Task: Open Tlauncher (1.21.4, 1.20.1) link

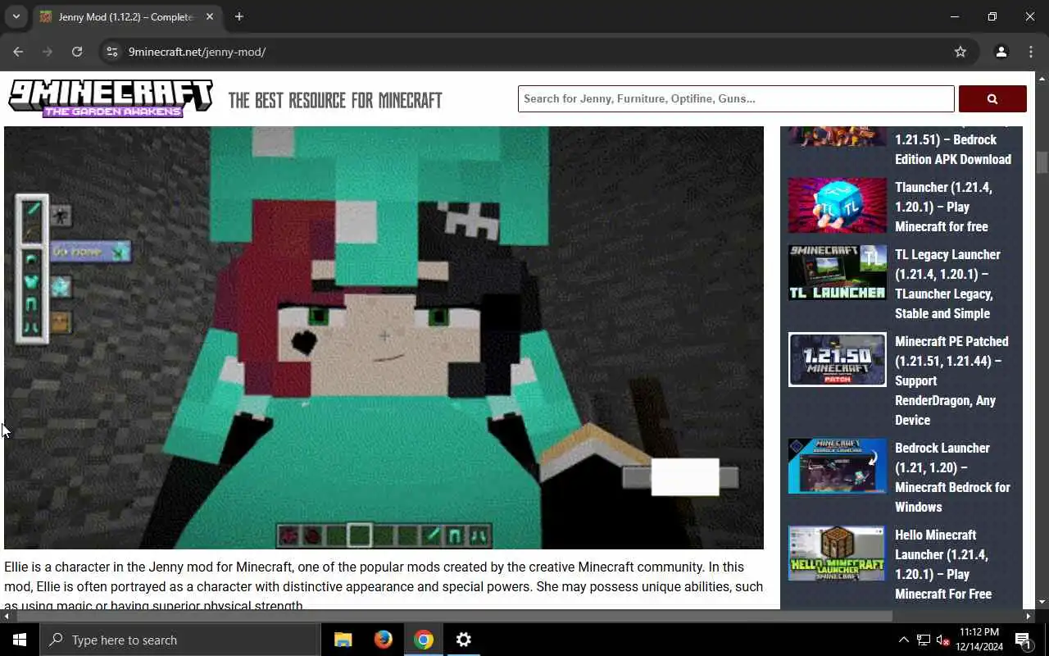Action: click(943, 207)
